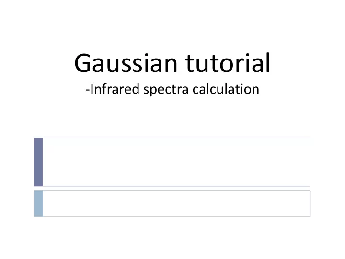Click the final letter l of tutorial
The height and width of the screenshot is (259, 345).
pyautogui.click(x=268, y=62)
